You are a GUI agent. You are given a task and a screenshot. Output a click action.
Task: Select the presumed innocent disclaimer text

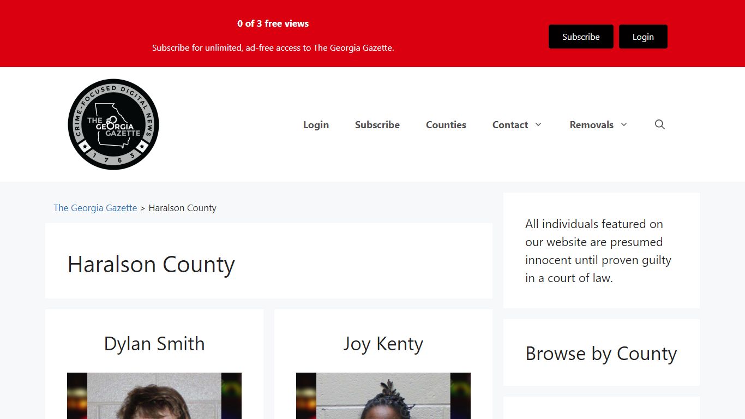(598, 250)
